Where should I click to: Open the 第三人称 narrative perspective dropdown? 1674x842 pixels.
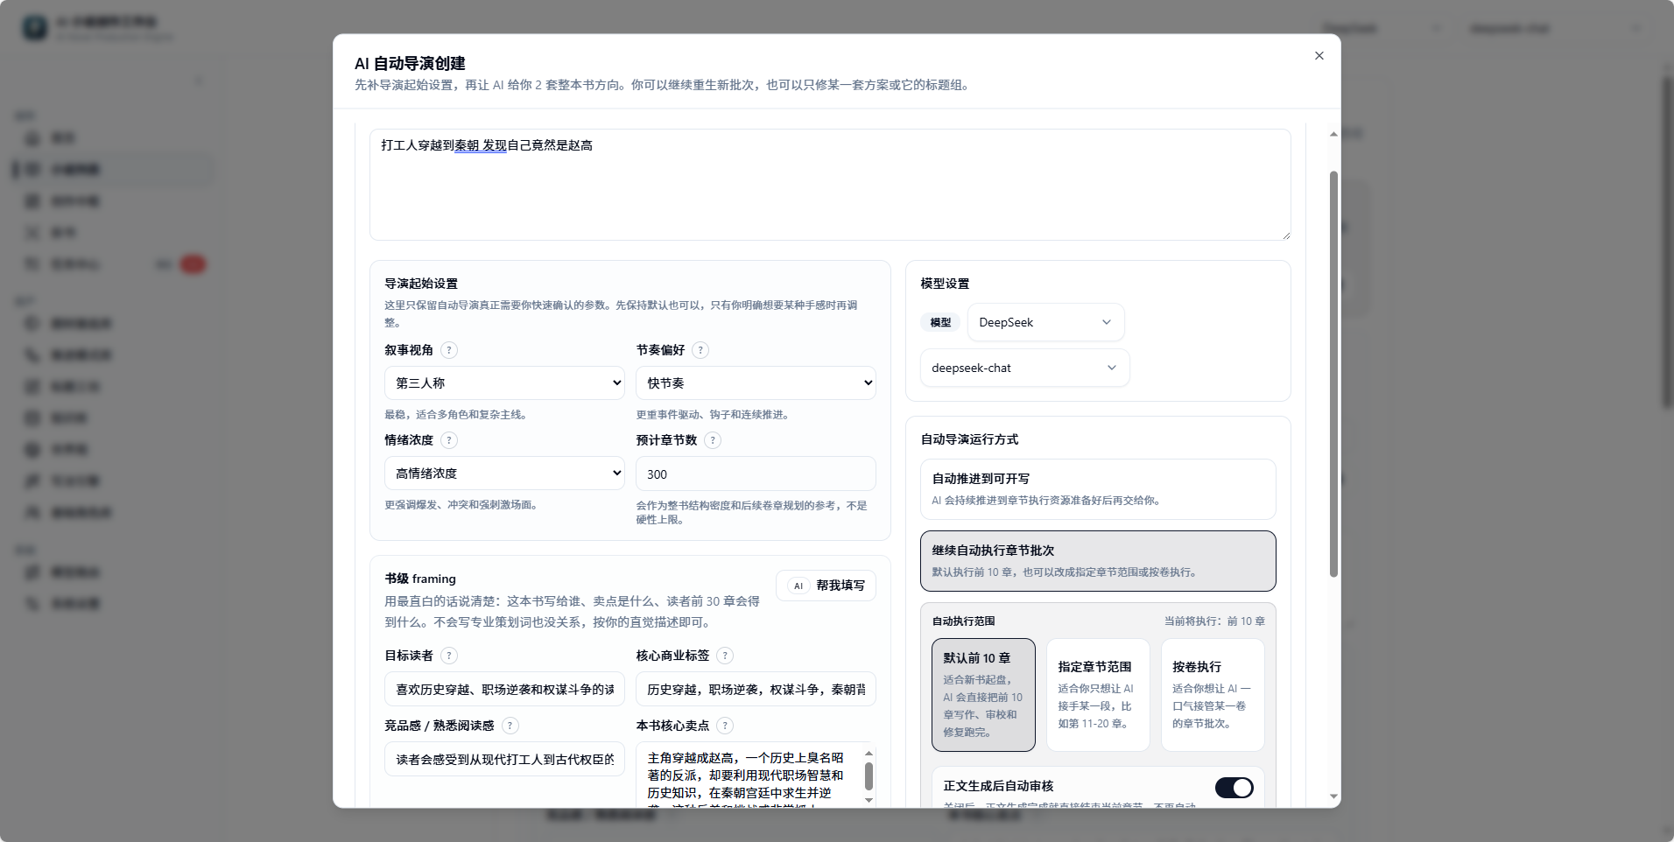click(504, 382)
